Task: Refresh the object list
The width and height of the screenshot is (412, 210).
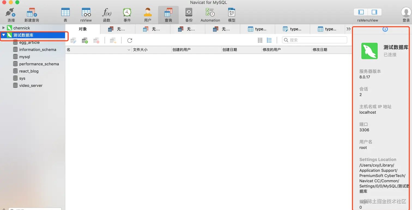Action: (x=130, y=40)
